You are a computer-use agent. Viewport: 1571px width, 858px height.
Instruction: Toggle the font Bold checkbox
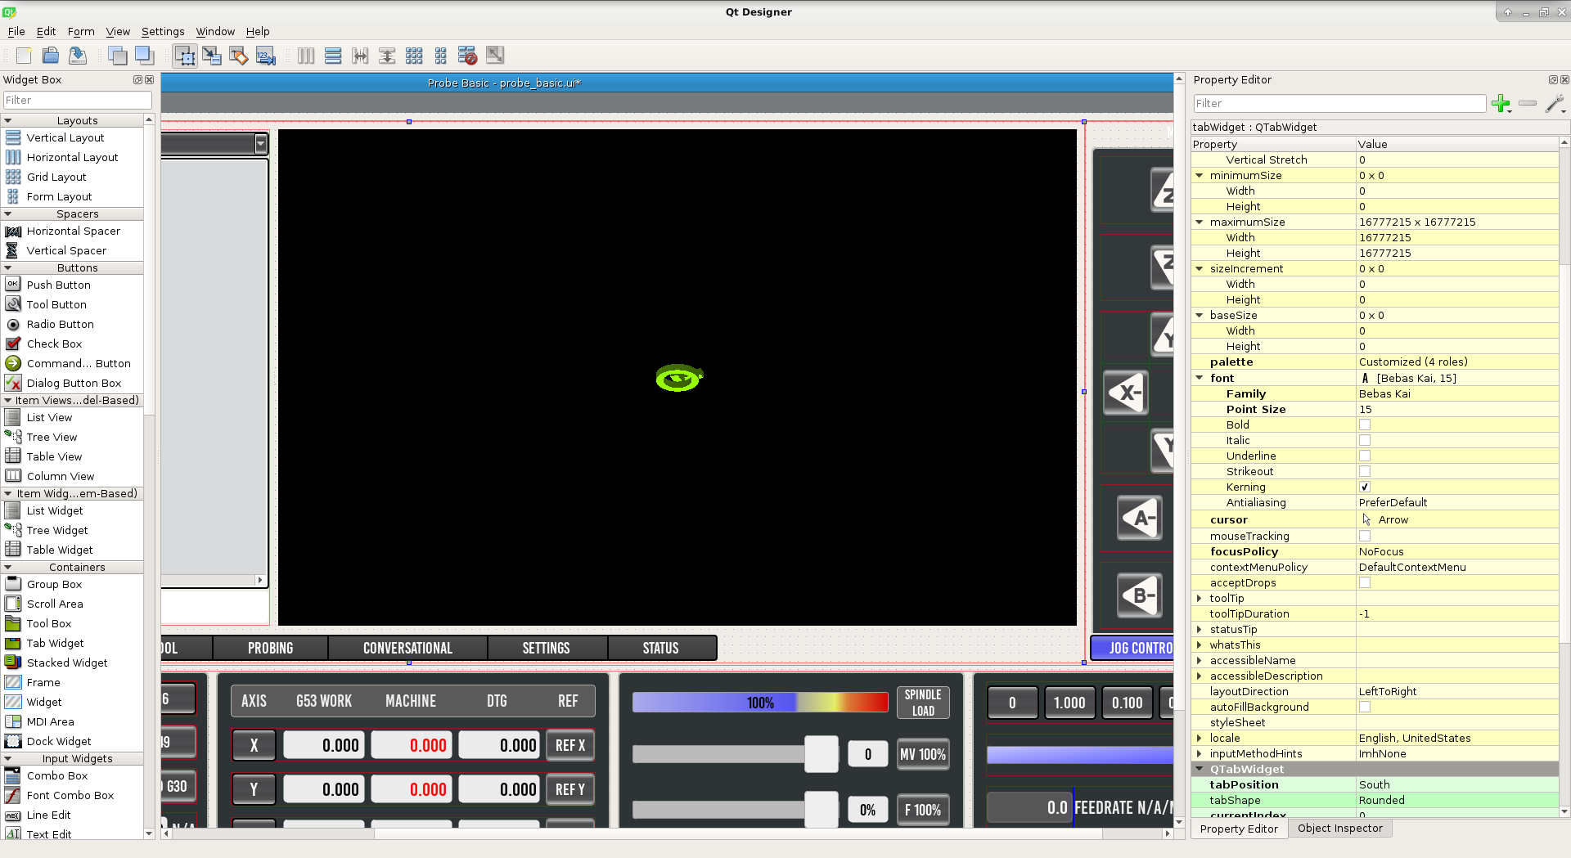point(1365,425)
